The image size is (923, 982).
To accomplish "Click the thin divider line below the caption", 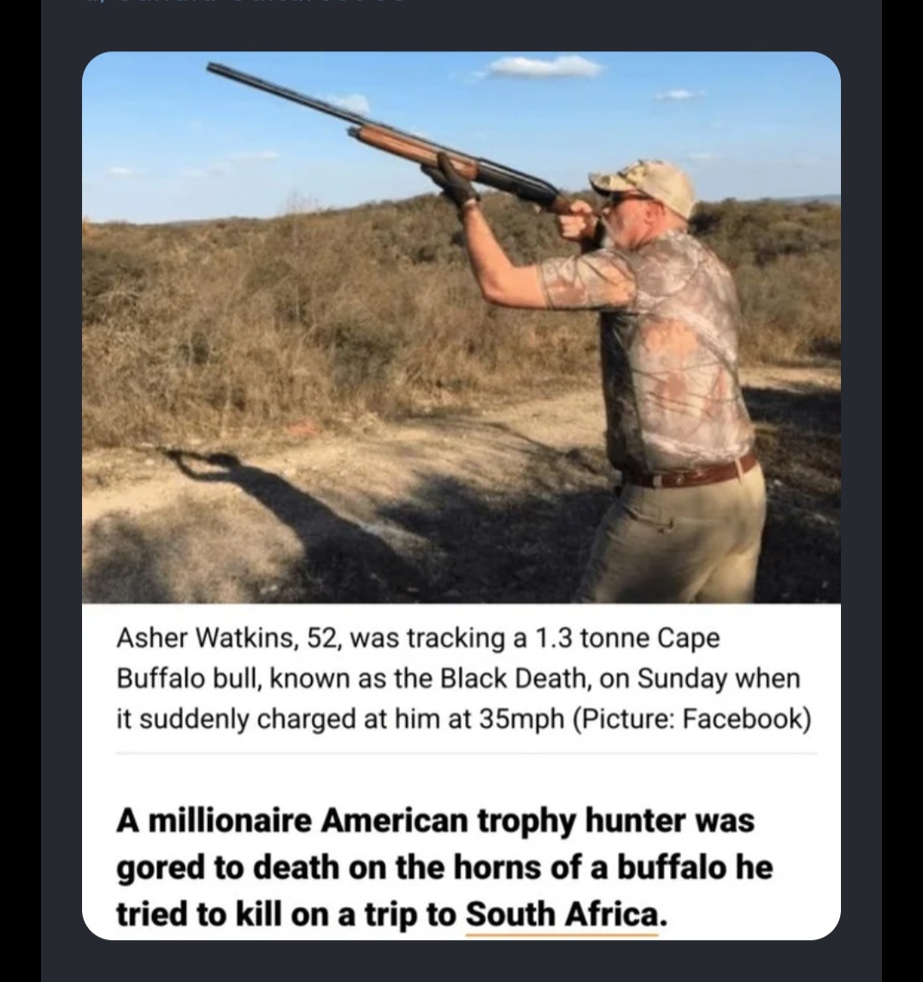I will point(466,754).
